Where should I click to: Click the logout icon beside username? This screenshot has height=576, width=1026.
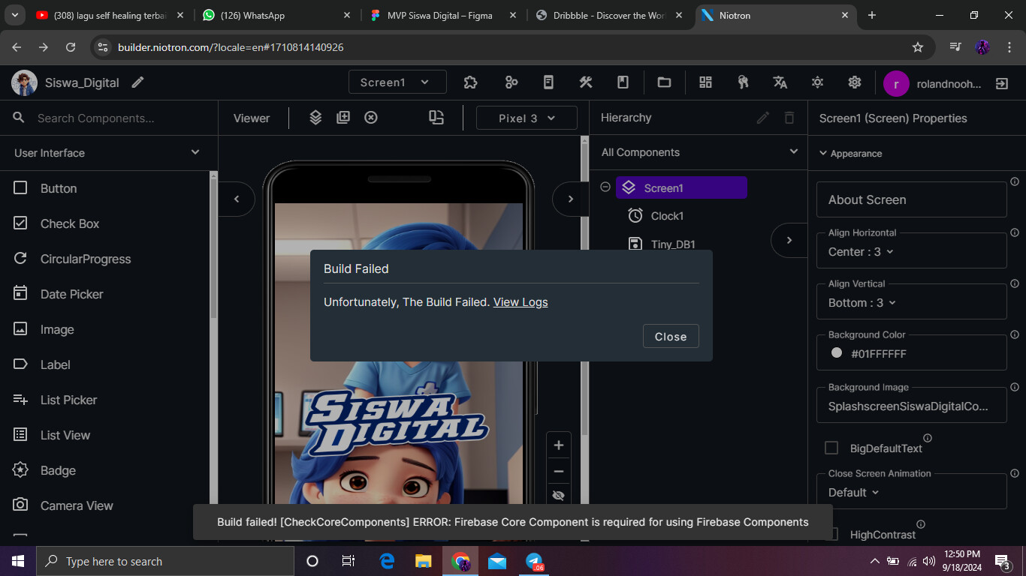1002,83
